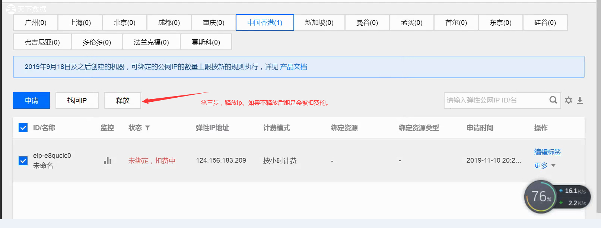Expand the 更多 dropdown menu

pos(545,166)
